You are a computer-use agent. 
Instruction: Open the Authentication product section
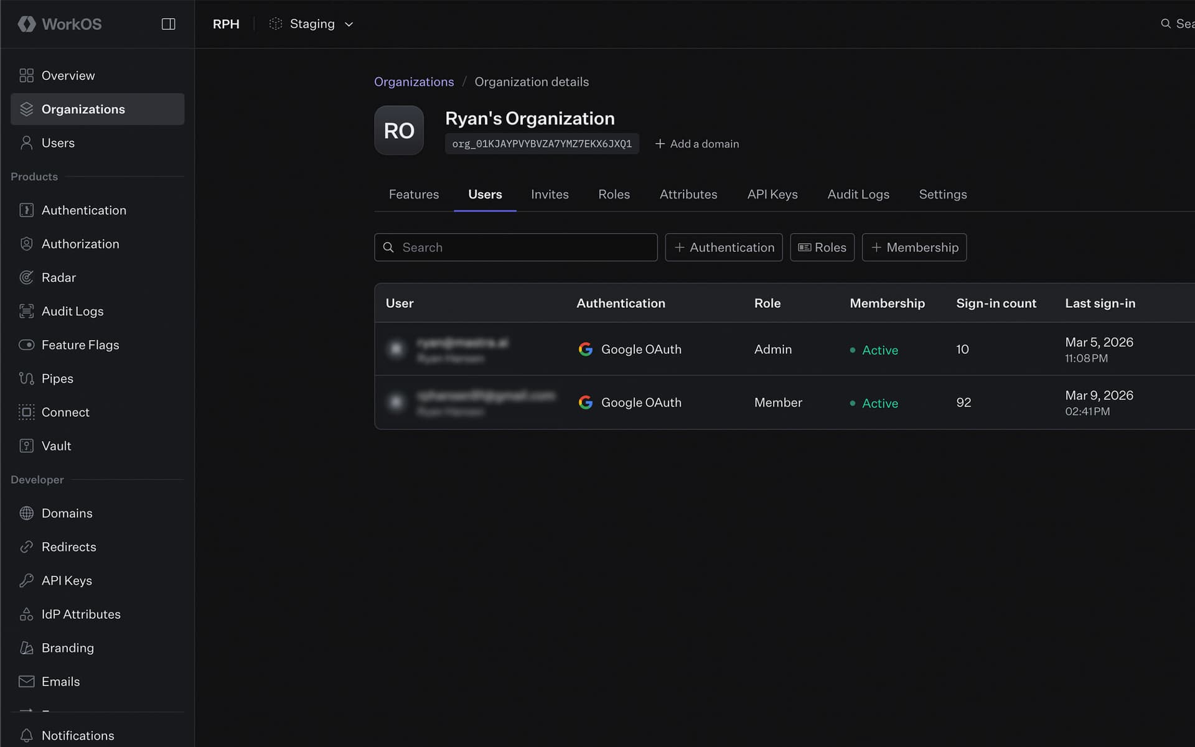pyautogui.click(x=83, y=210)
